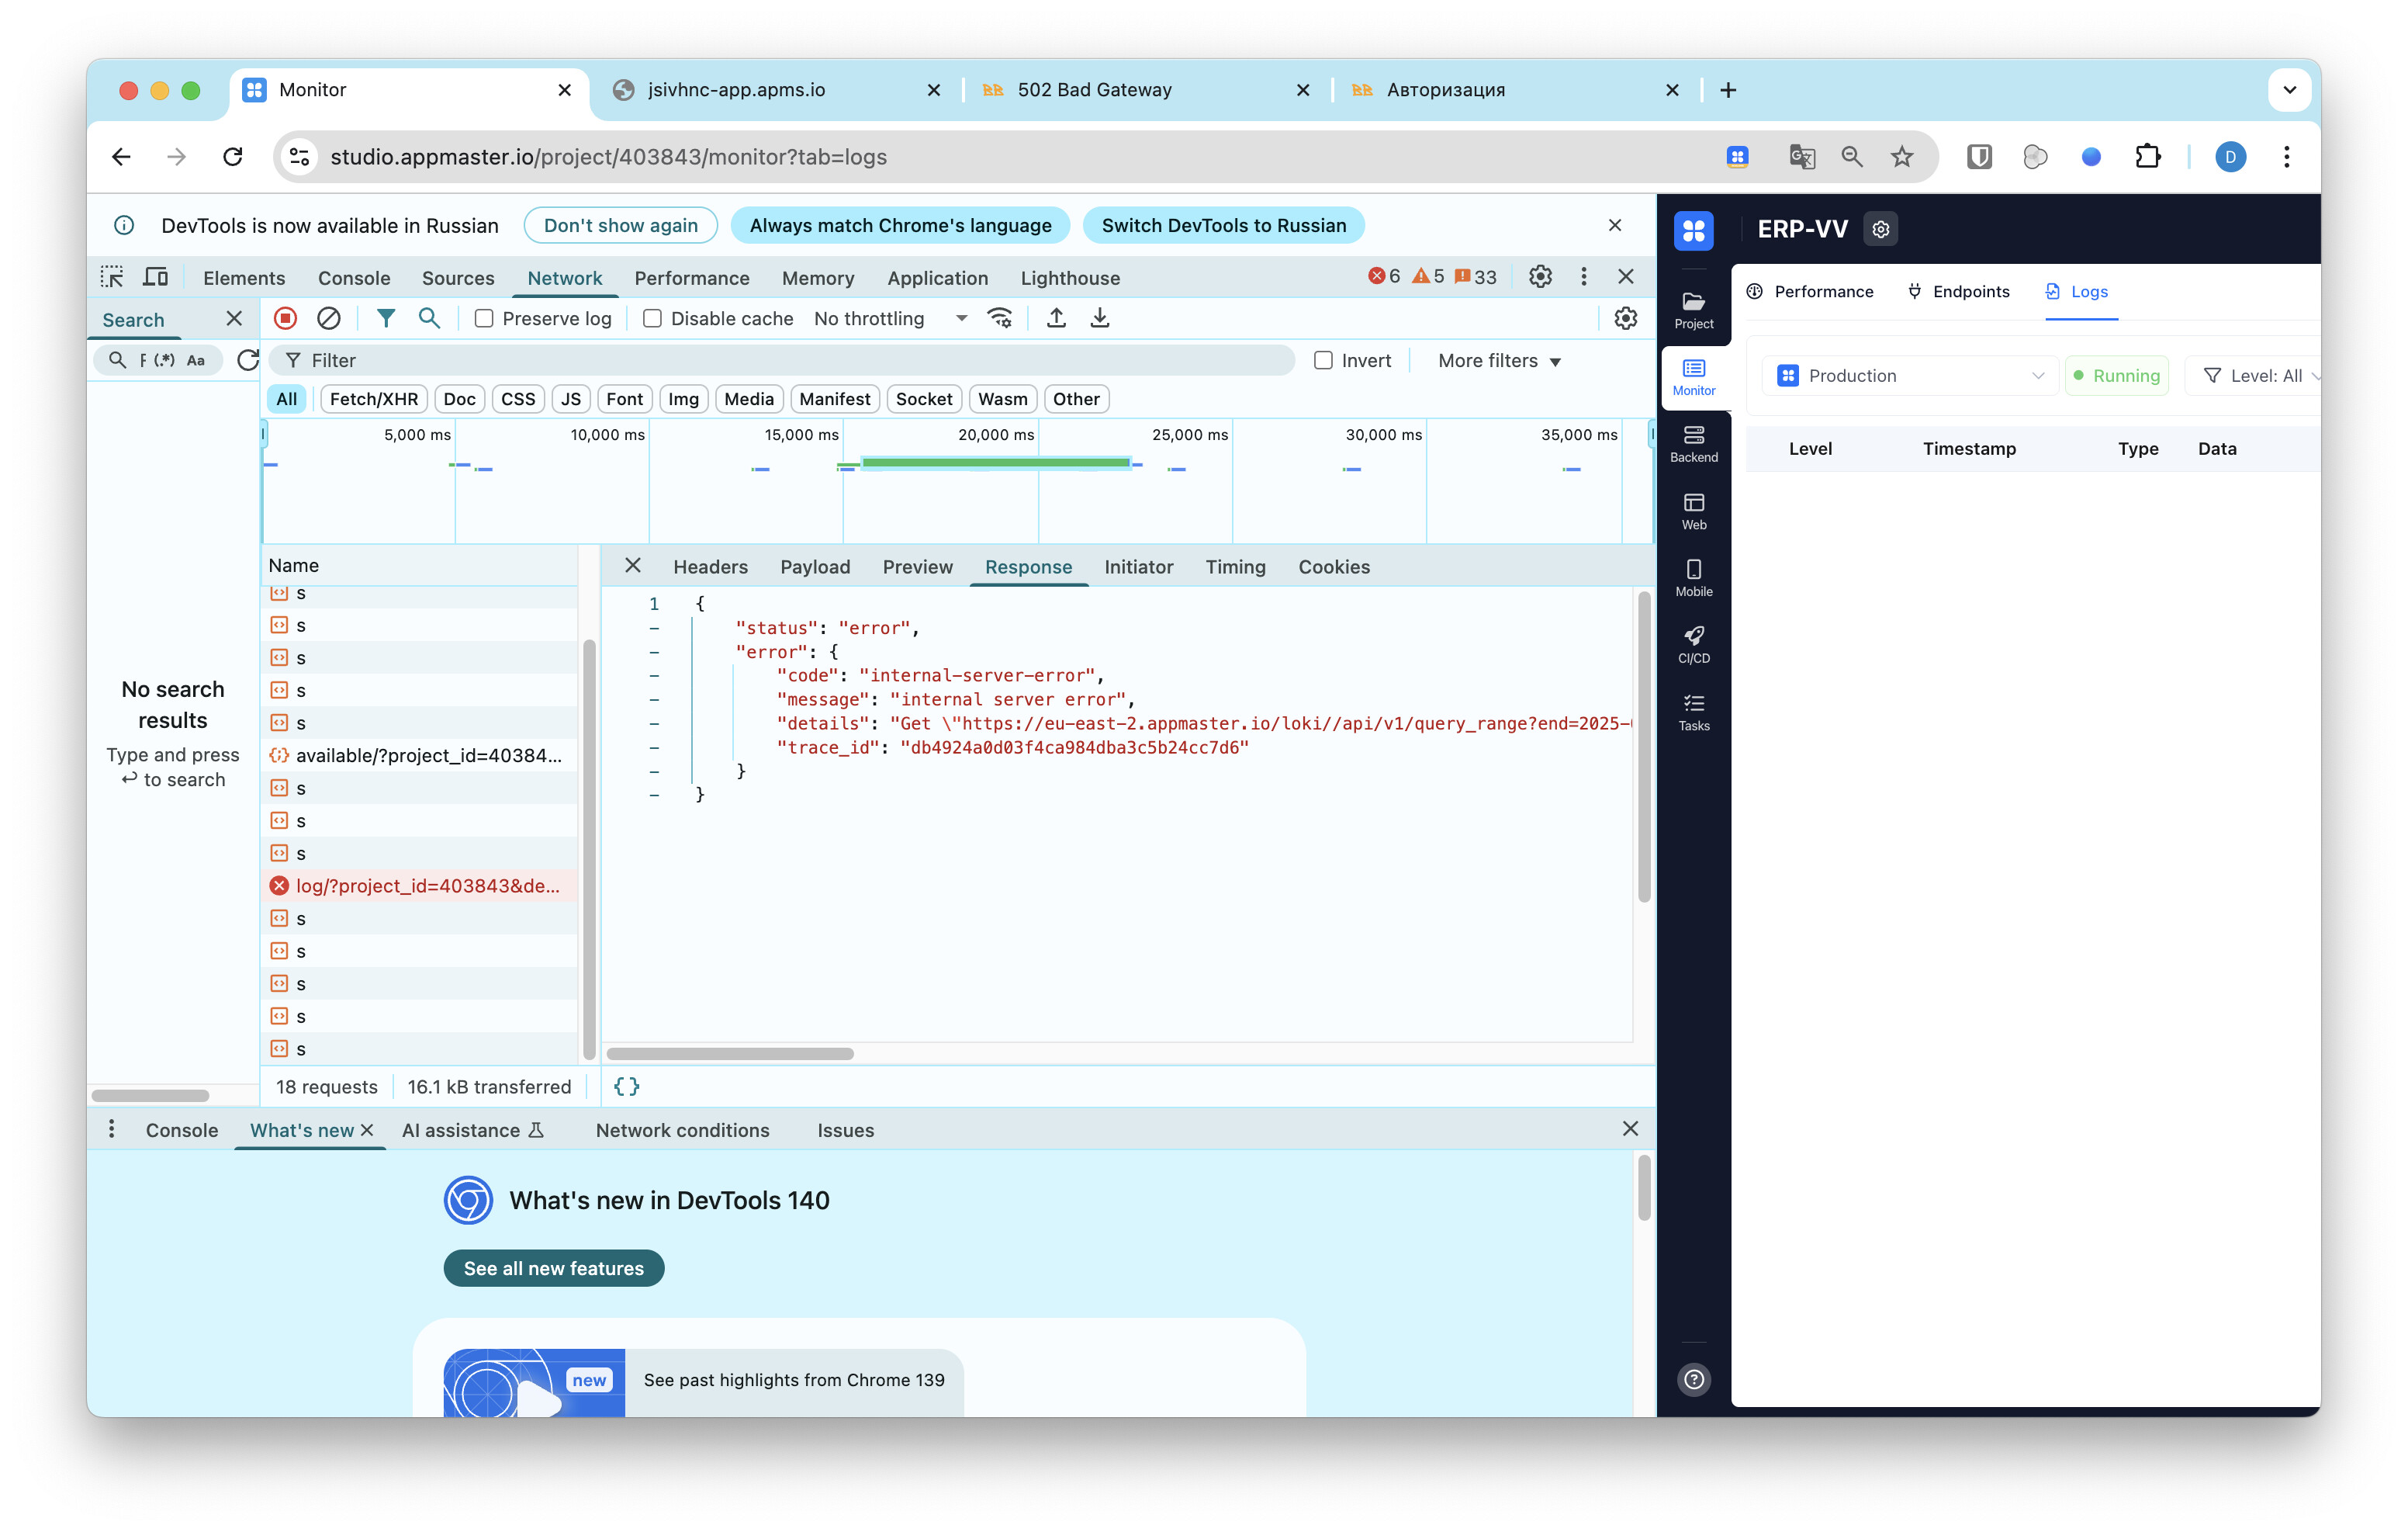2408x1532 pixels.
Task: Pretty print the response with braces icon
Action: click(x=627, y=1086)
